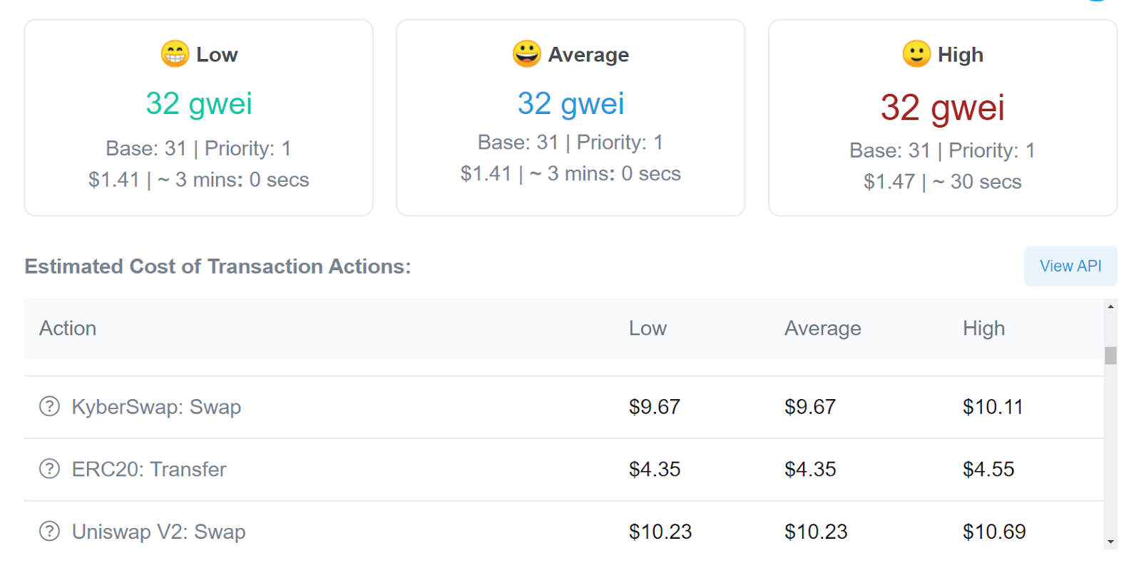Image resolution: width=1141 pixels, height=568 pixels.
Task: Click the red 32 gwei High price
Action: coord(942,108)
